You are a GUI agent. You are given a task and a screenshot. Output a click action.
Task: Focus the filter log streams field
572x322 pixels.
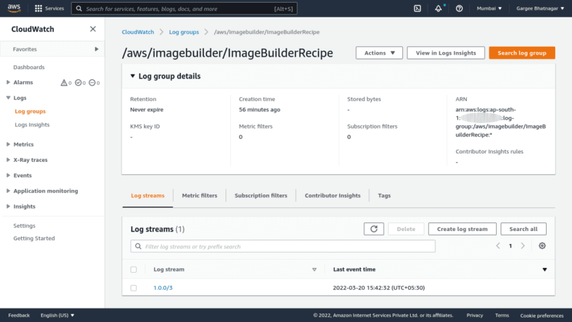(283, 247)
